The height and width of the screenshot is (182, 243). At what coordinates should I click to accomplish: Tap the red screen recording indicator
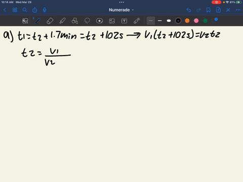tap(216, 2)
